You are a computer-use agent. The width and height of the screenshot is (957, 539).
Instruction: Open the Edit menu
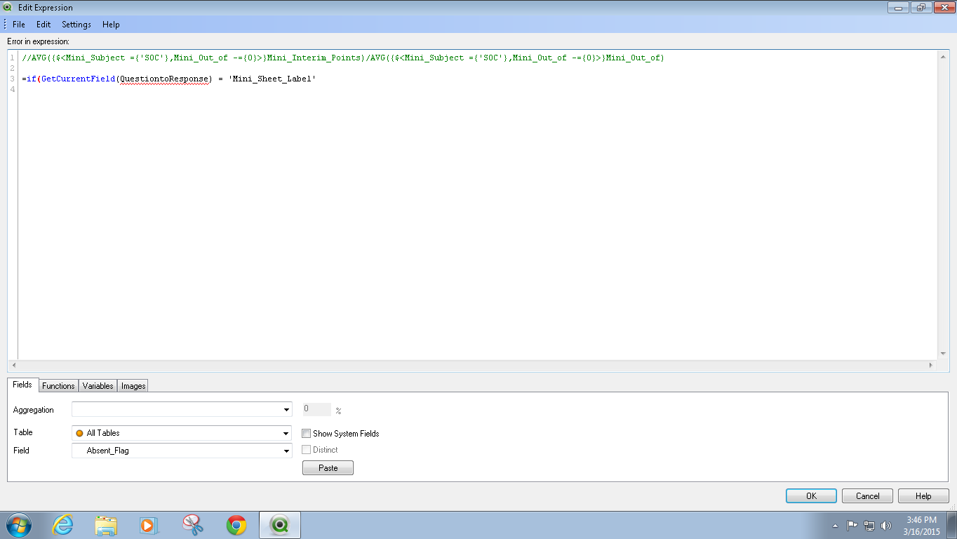tap(43, 25)
